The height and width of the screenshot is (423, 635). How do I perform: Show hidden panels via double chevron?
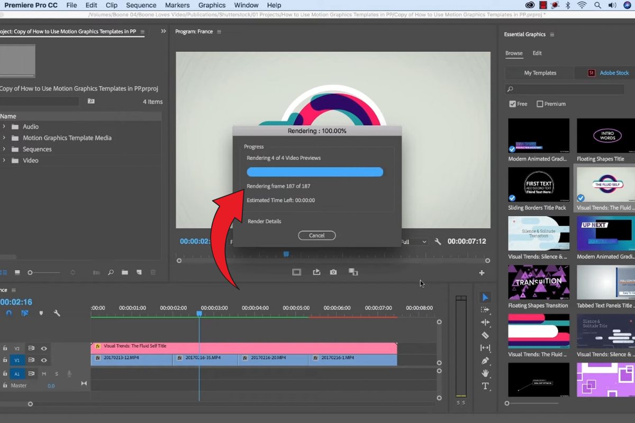coord(164,31)
